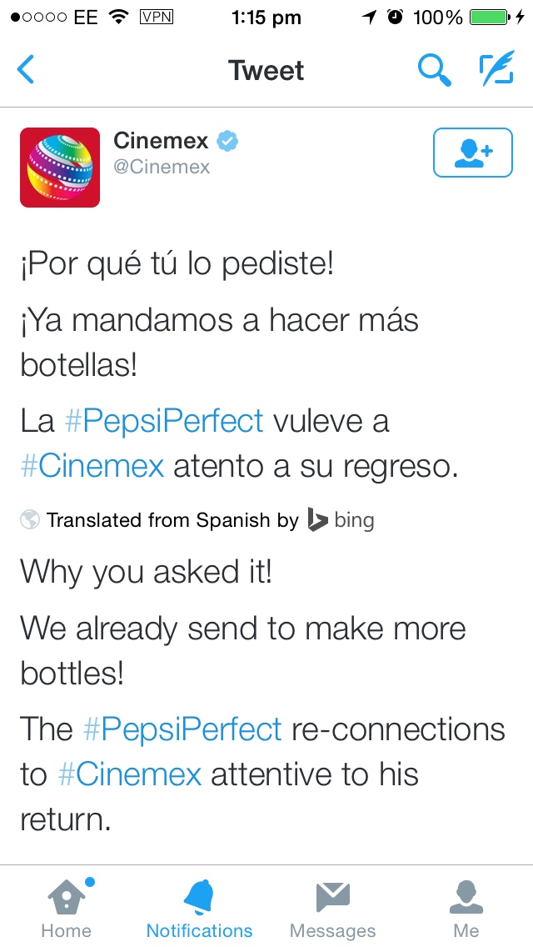
Task: Tap the Cinemex display name
Action: click(x=161, y=141)
